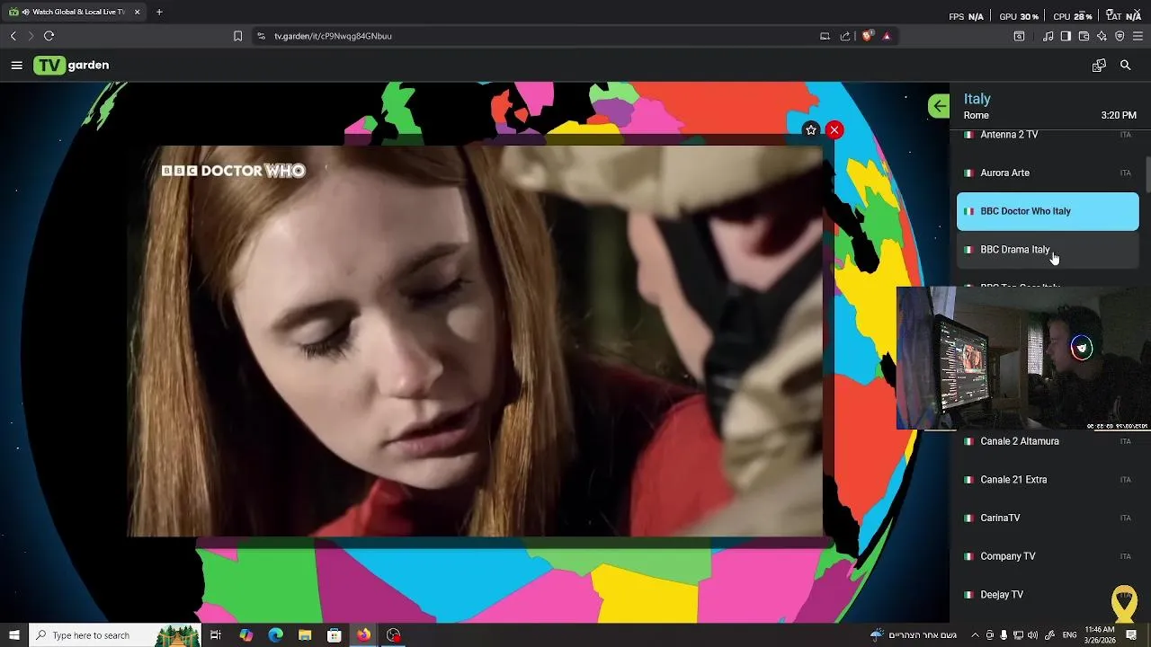
Task: Click the Brave Rewards triangle icon
Action: (x=887, y=36)
